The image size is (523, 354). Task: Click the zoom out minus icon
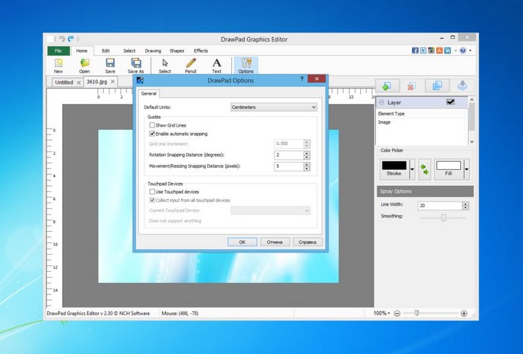(397, 314)
